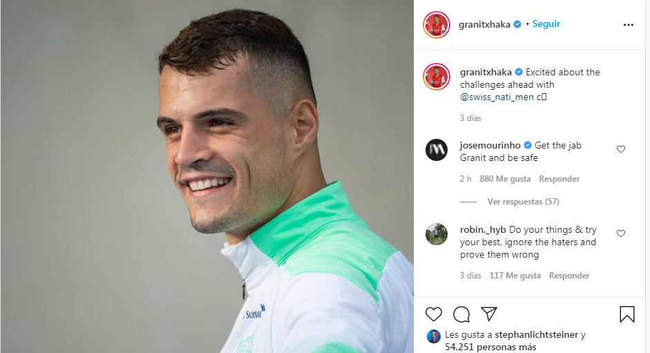
Task: Open robin._hyb's avatar thumbnail
Action: tap(437, 234)
